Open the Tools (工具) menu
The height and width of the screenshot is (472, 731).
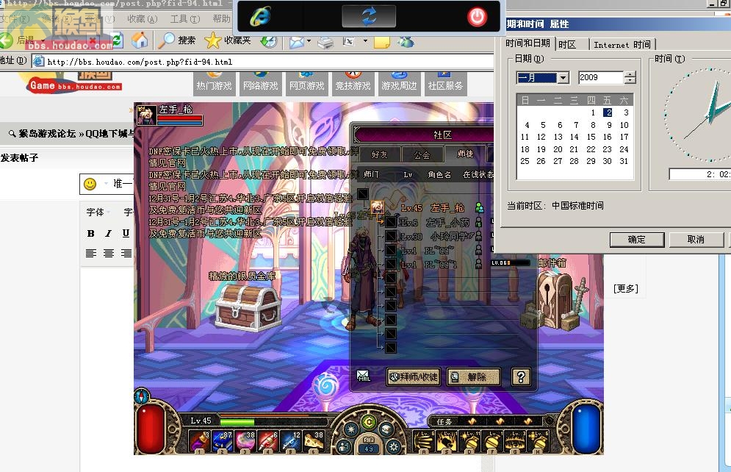coord(184,18)
